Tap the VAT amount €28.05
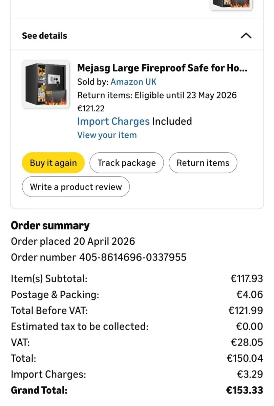This screenshot has height=406, width=274. 247,342
